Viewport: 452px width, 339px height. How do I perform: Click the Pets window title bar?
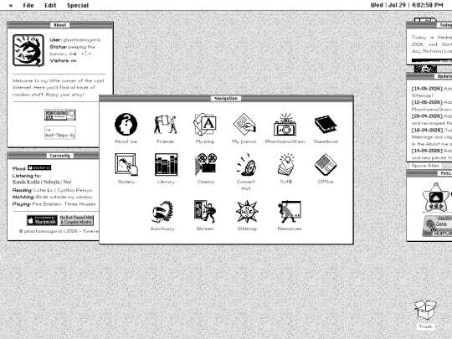pos(429,173)
